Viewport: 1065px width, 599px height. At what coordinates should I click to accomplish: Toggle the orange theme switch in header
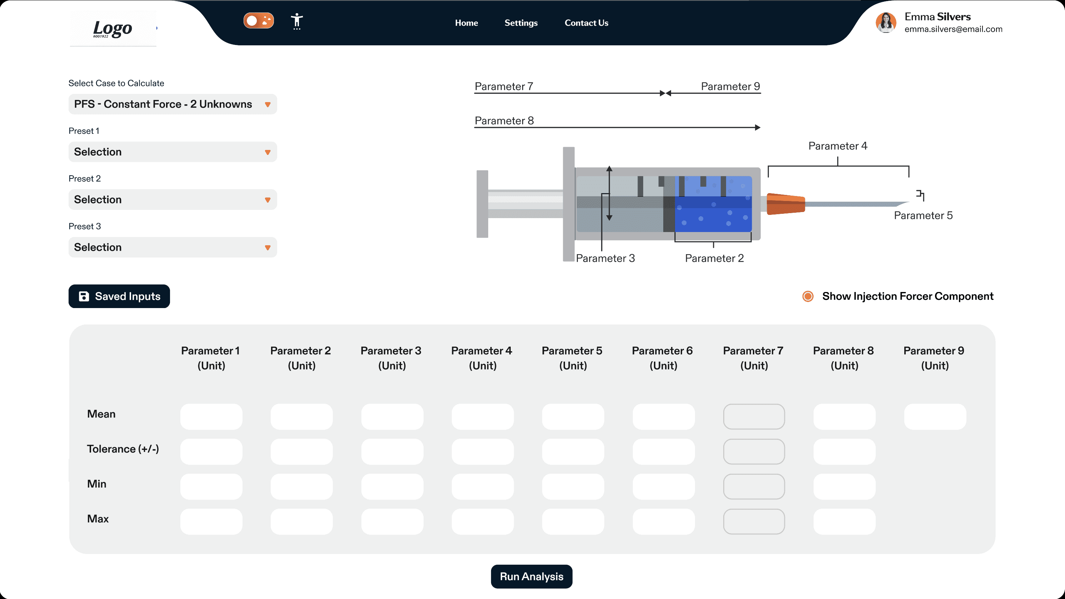[x=259, y=21]
